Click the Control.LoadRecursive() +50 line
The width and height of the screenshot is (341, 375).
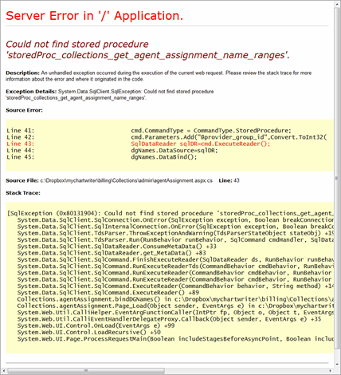click(x=89, y=332)
